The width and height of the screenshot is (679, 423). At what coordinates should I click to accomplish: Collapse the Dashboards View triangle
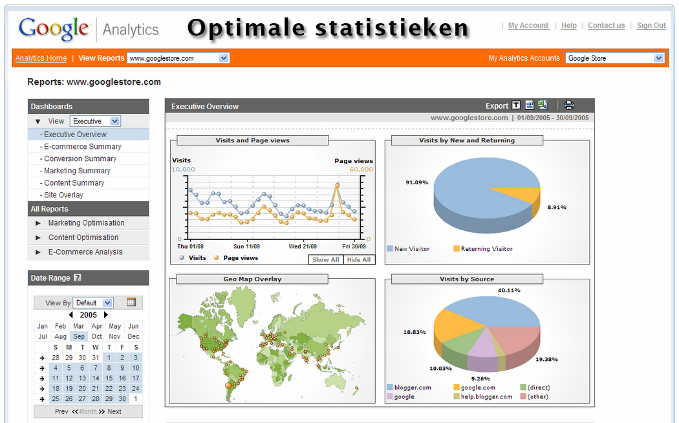(38, 122)
